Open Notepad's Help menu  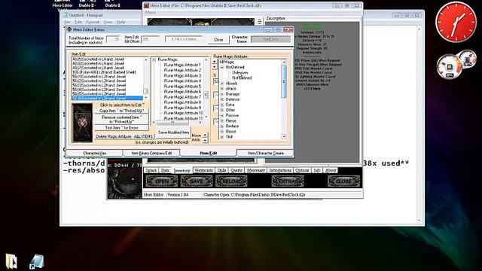coord(120,22)
